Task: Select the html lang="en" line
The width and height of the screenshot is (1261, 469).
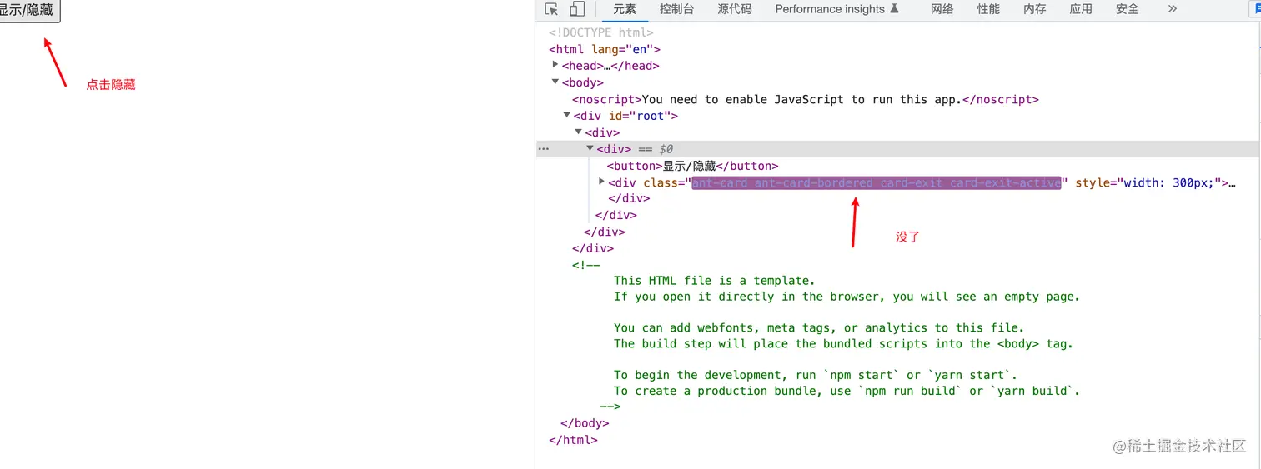Action: tap(605, 49)
